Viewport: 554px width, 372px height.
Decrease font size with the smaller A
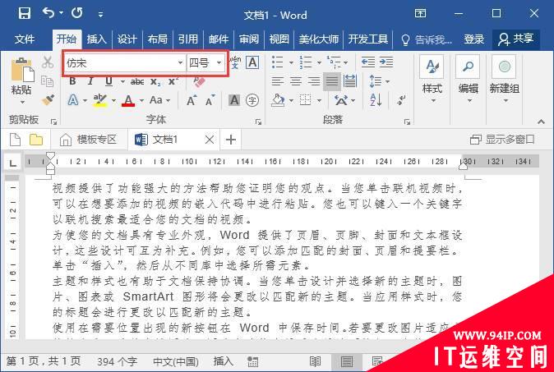(x=210, y=100)
